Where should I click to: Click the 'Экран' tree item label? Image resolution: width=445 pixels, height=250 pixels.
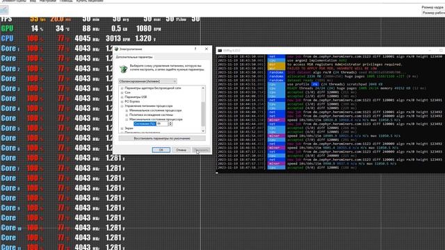129,128
